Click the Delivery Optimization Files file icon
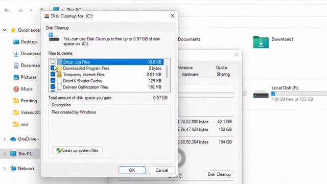 [60, 87]
